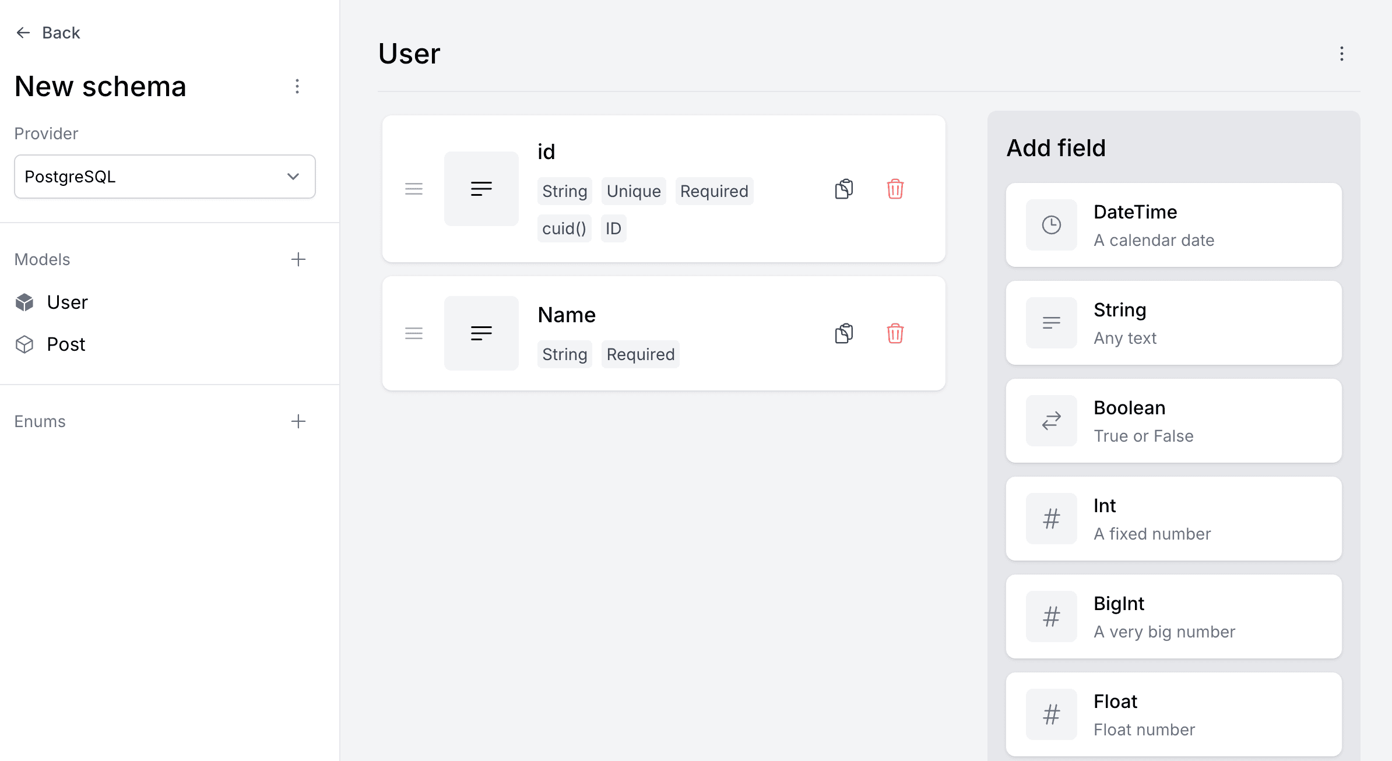Grab the drag handle of the Name field
The image size is (1392, 761).
click(413, 333)
